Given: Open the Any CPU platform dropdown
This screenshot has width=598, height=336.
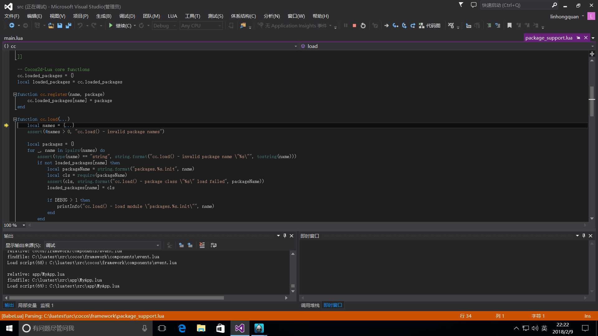Looking at the screenshot, I should (201, 26).
